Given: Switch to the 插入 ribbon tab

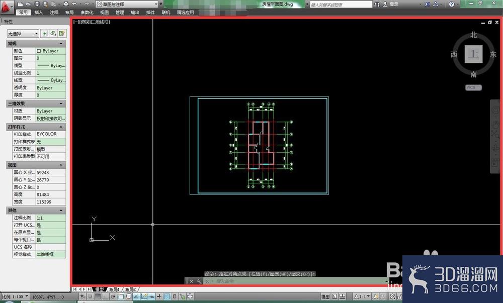Looking at the screenshot, I should pos(39,12).
